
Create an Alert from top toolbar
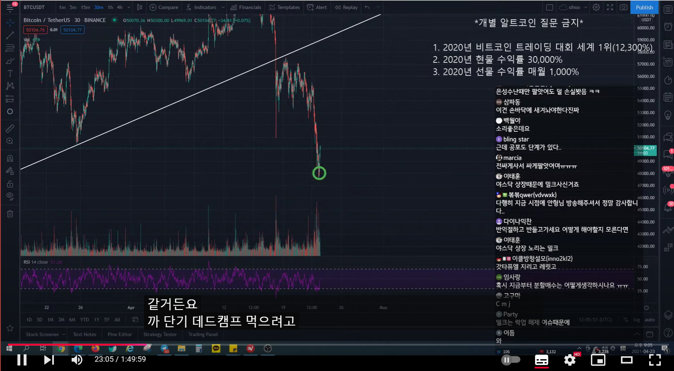[317, 7]
